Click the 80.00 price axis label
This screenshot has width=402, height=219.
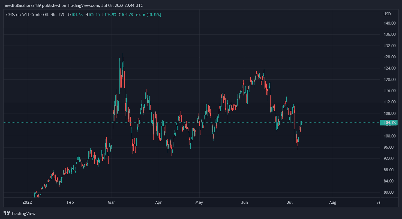[x=389, y=192]
